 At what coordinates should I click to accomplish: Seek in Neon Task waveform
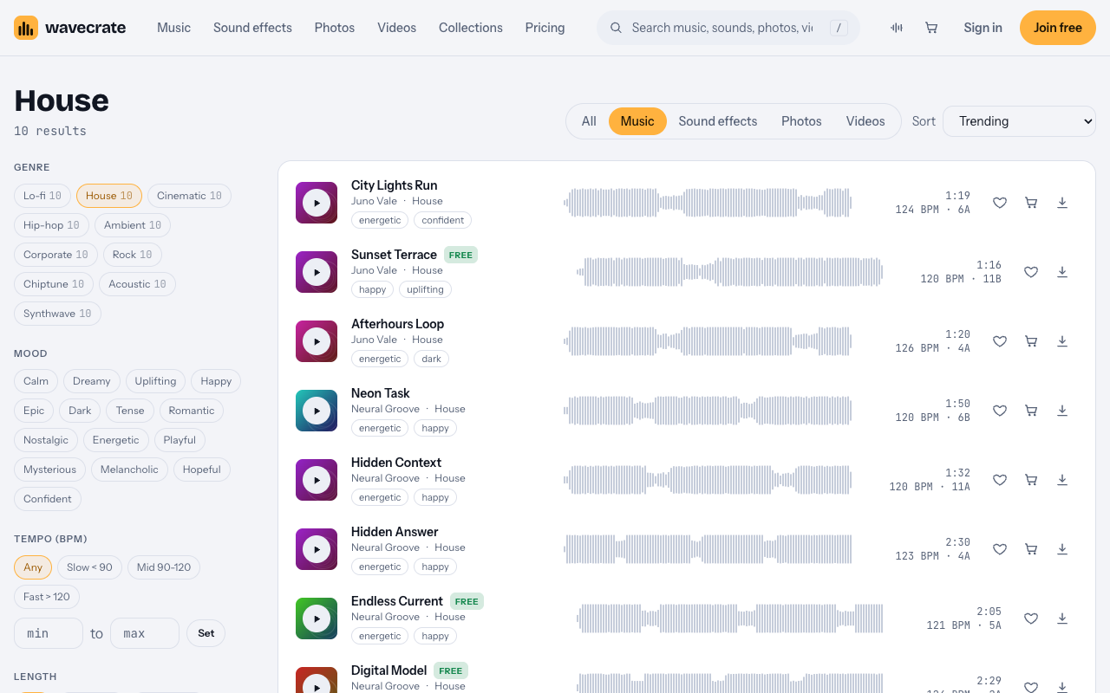(x=708, y=411)
